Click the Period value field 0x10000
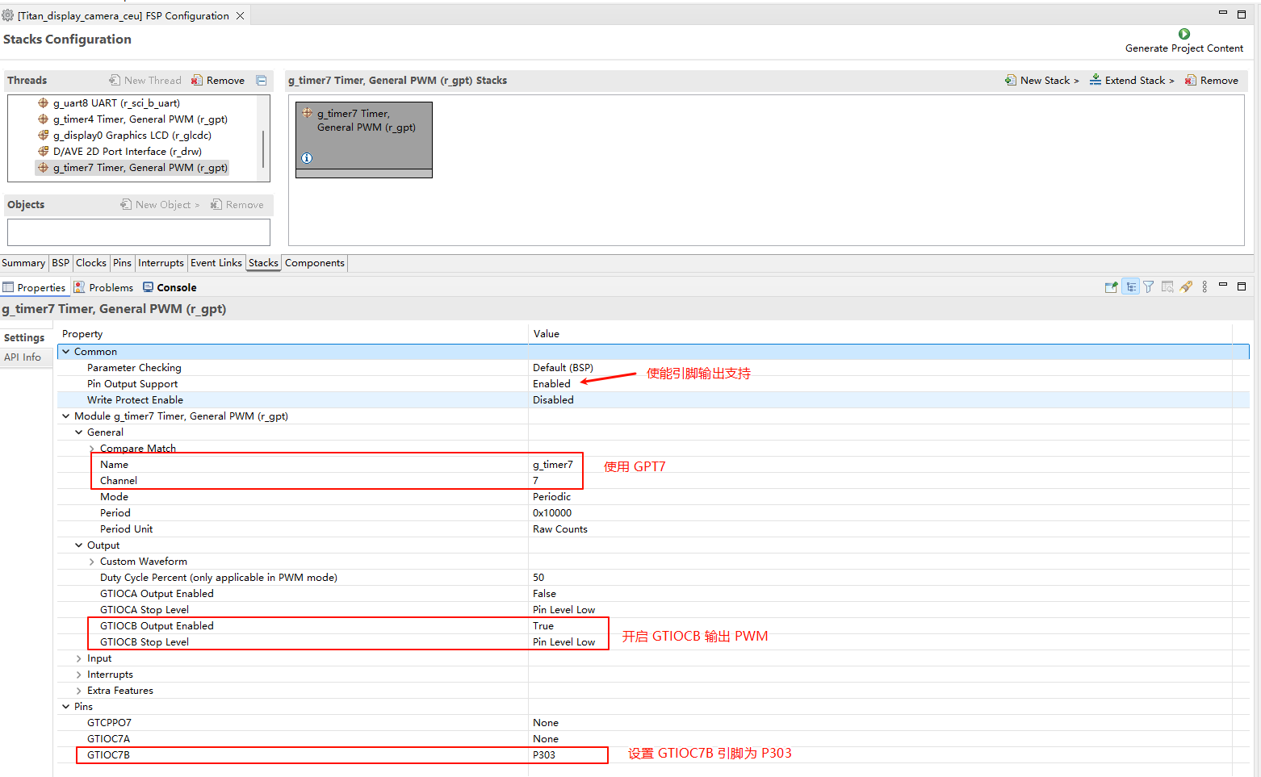 (x=552, y=513)
